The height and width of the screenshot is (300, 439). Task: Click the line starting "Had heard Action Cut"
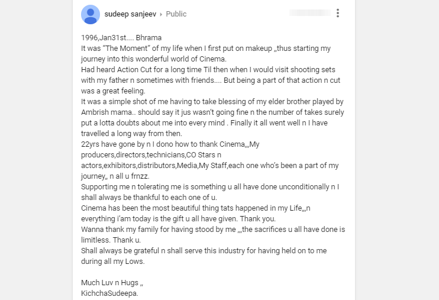point(208,69)
